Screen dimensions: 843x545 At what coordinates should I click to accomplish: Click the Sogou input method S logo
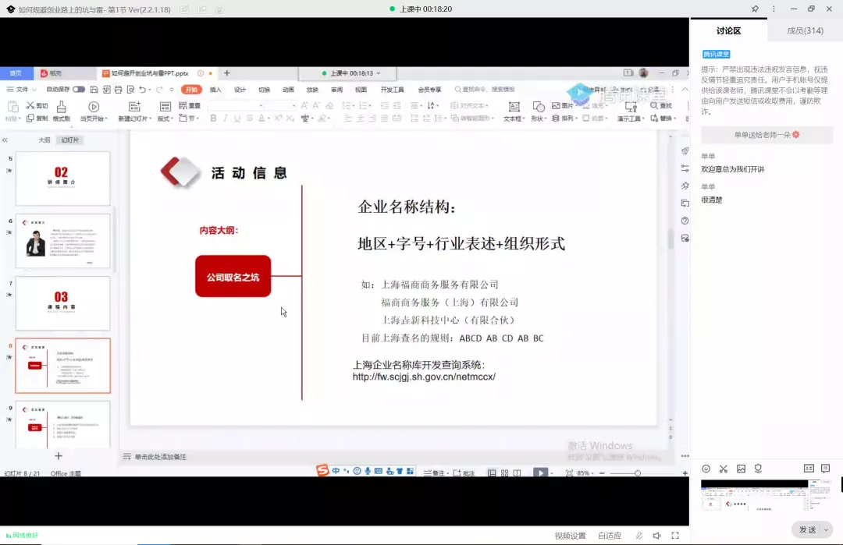tap(322, 471)
